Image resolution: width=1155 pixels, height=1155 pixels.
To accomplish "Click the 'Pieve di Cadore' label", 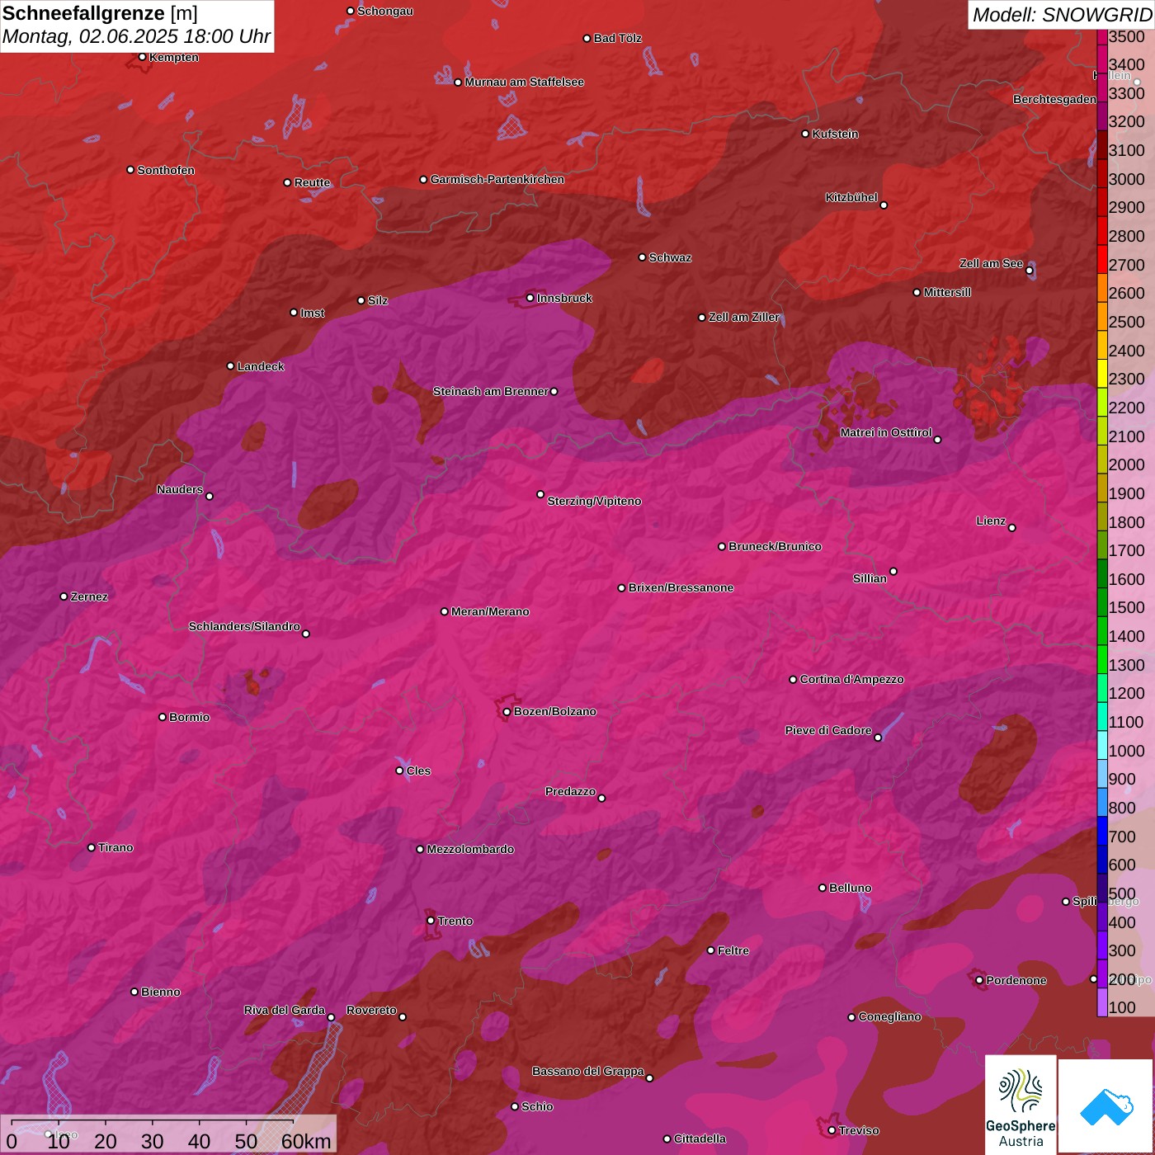I will pyautogui.click(x=828, y=730).
